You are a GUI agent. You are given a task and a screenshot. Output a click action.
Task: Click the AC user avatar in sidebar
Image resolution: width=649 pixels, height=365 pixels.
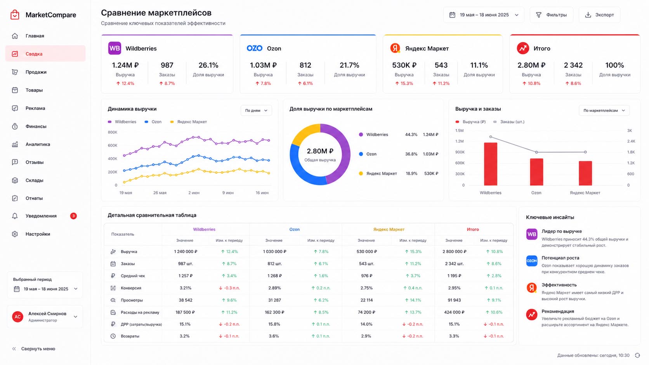17,317
